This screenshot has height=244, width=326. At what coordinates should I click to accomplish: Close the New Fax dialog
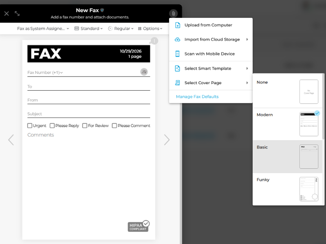point(7,14)
